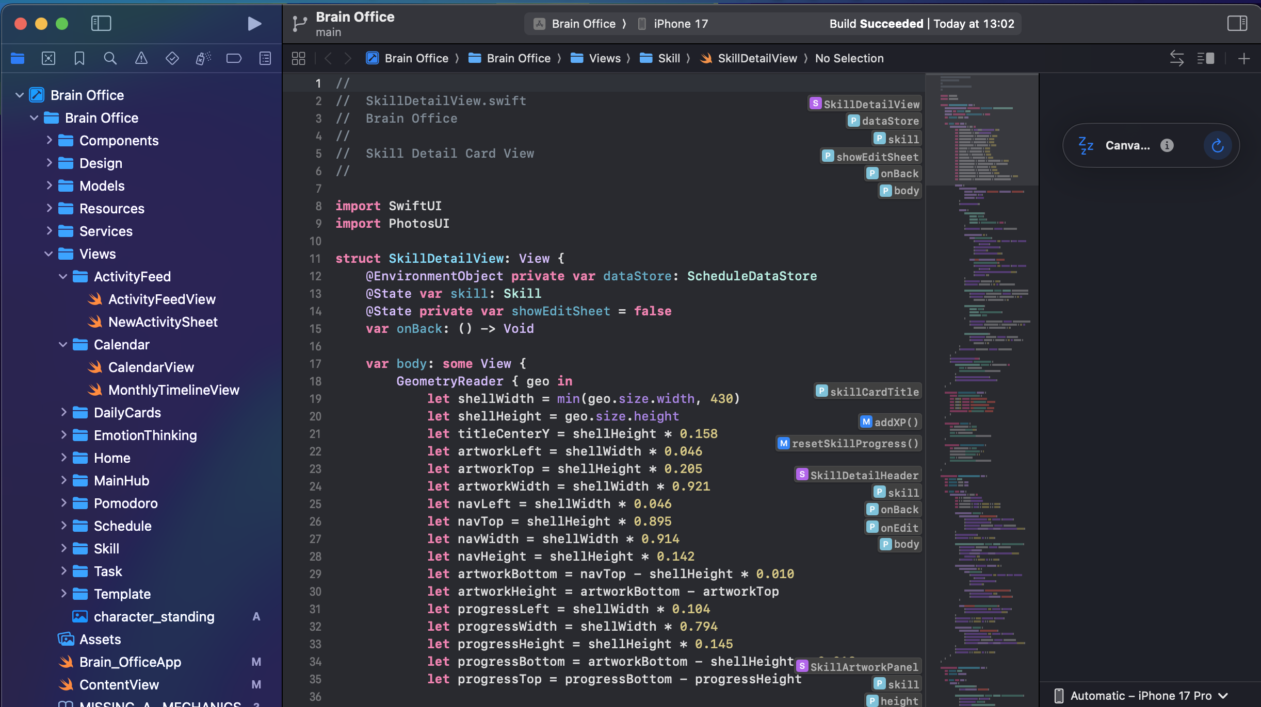Expand the Pomodoro folder
Screen dimensions: 1261x707
click(63, 503)
